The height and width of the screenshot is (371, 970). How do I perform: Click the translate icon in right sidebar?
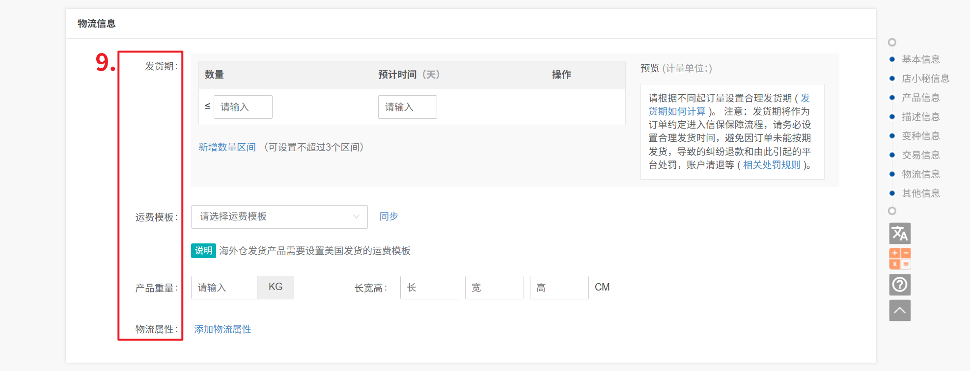pos(899,233)
